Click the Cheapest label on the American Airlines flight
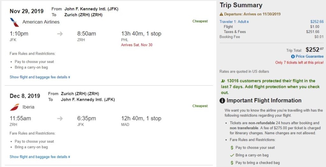Screen dimensions: 326x167 (x=200, y=21)
